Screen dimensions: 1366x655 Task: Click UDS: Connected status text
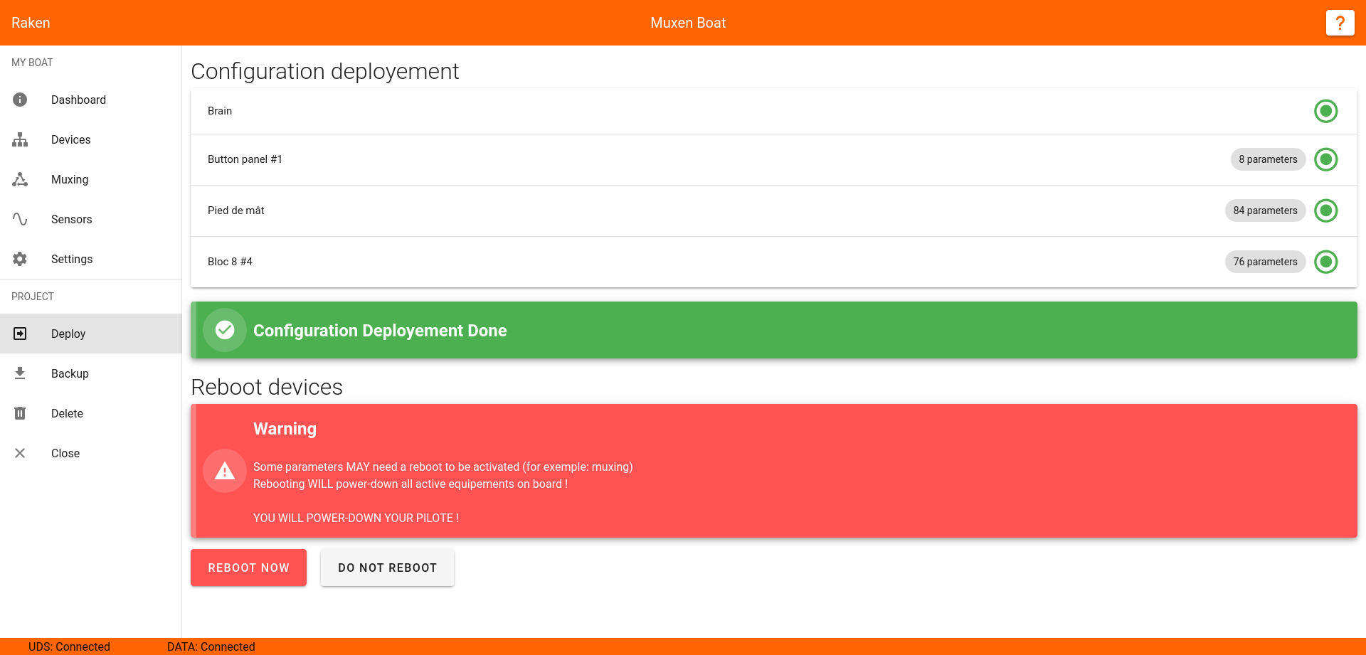pos(69,646)
